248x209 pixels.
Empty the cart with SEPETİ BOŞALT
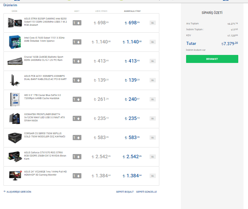pos(125,192)
